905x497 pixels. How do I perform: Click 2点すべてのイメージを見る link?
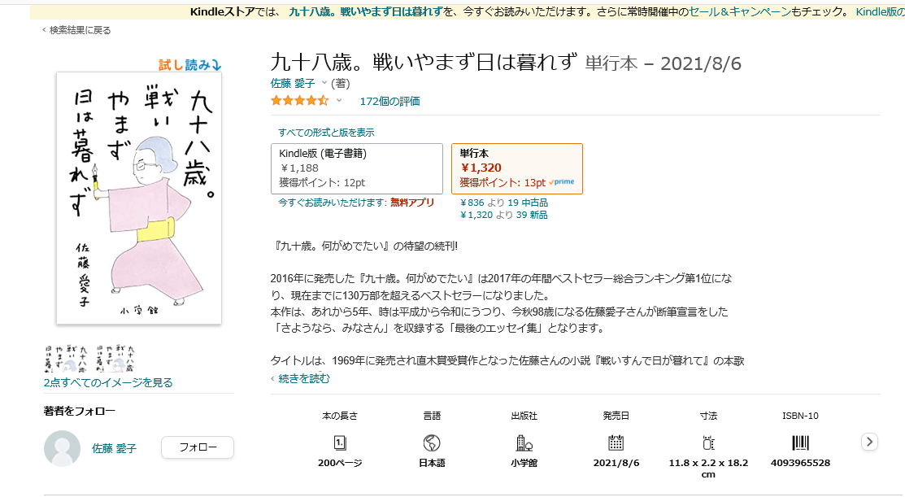pyautogui.click(x=108, y=382)
